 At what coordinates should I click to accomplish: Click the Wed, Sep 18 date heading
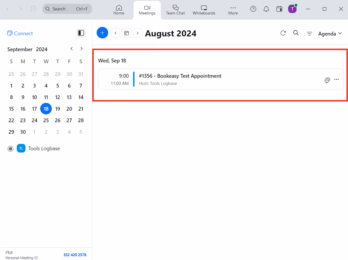[x=112, y=61]
